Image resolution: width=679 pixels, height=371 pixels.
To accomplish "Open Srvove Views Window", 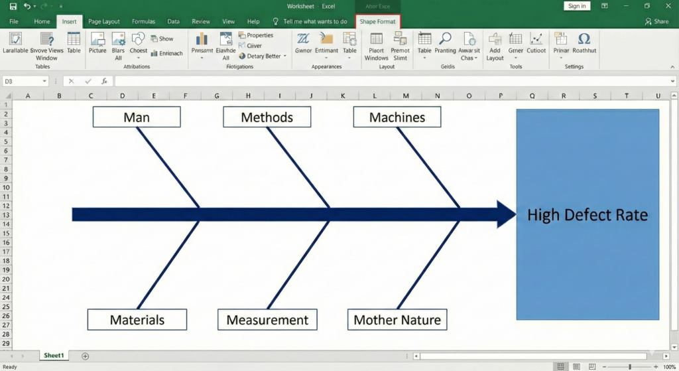I will tap(47, 46).
